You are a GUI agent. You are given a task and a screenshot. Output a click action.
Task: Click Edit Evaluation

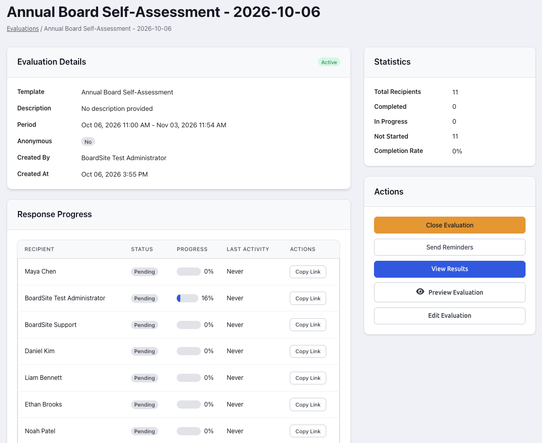[450, 316]
